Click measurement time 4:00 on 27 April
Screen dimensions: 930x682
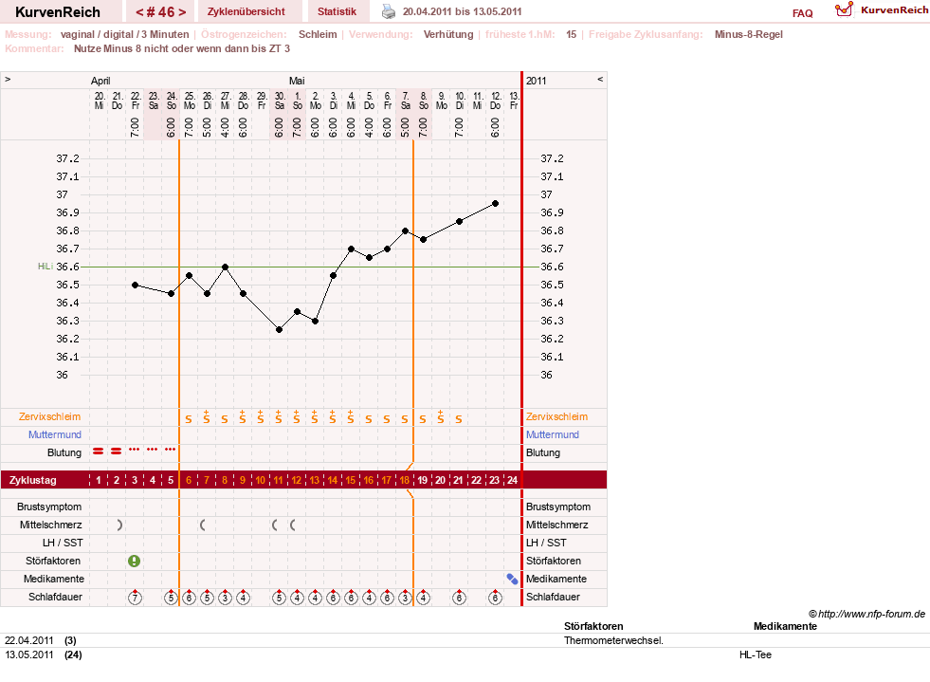click(x=225, y=127)
